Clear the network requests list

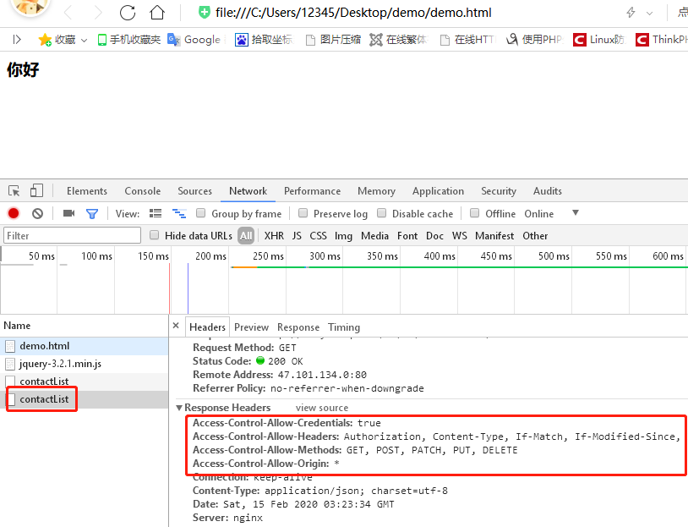[35, 213]
